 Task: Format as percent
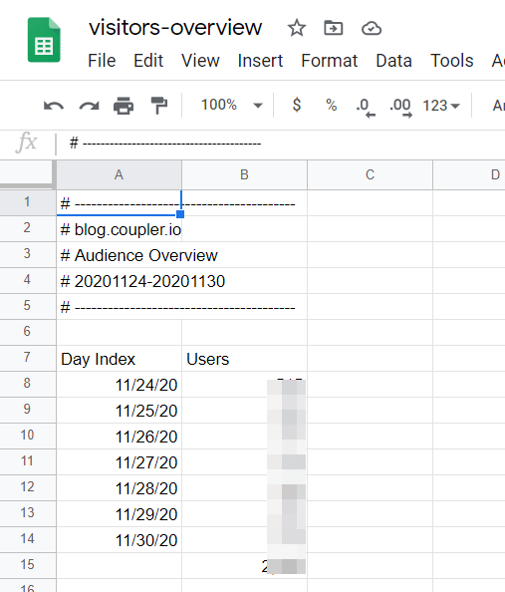click(331, 105)
